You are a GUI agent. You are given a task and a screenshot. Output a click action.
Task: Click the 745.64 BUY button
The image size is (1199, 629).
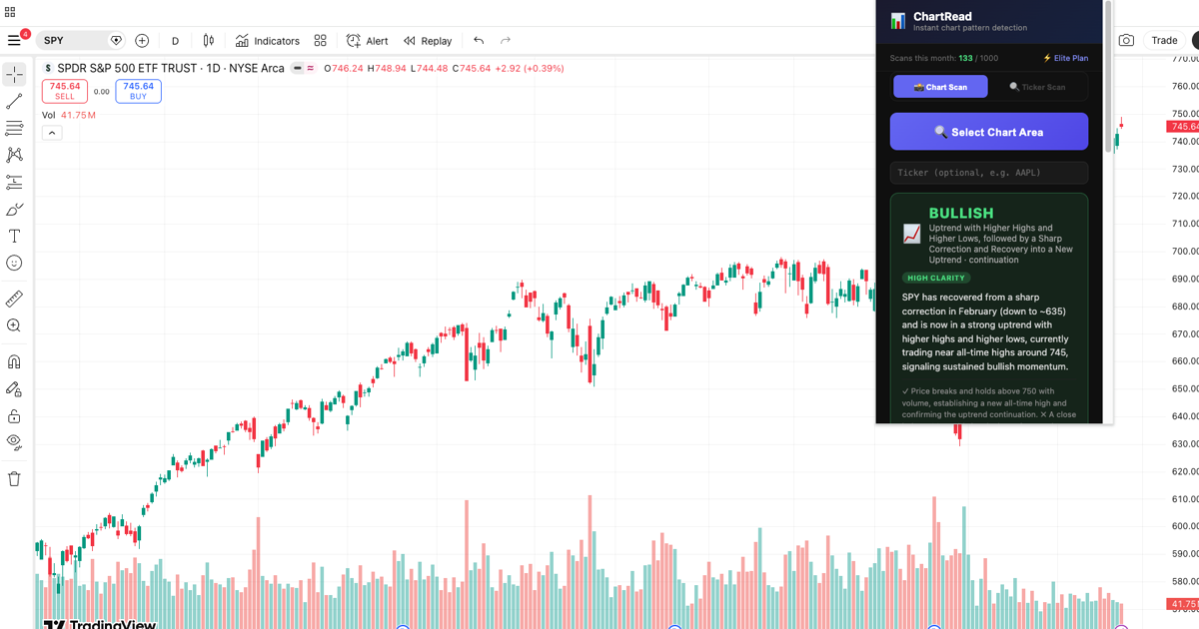coord(138,91)
